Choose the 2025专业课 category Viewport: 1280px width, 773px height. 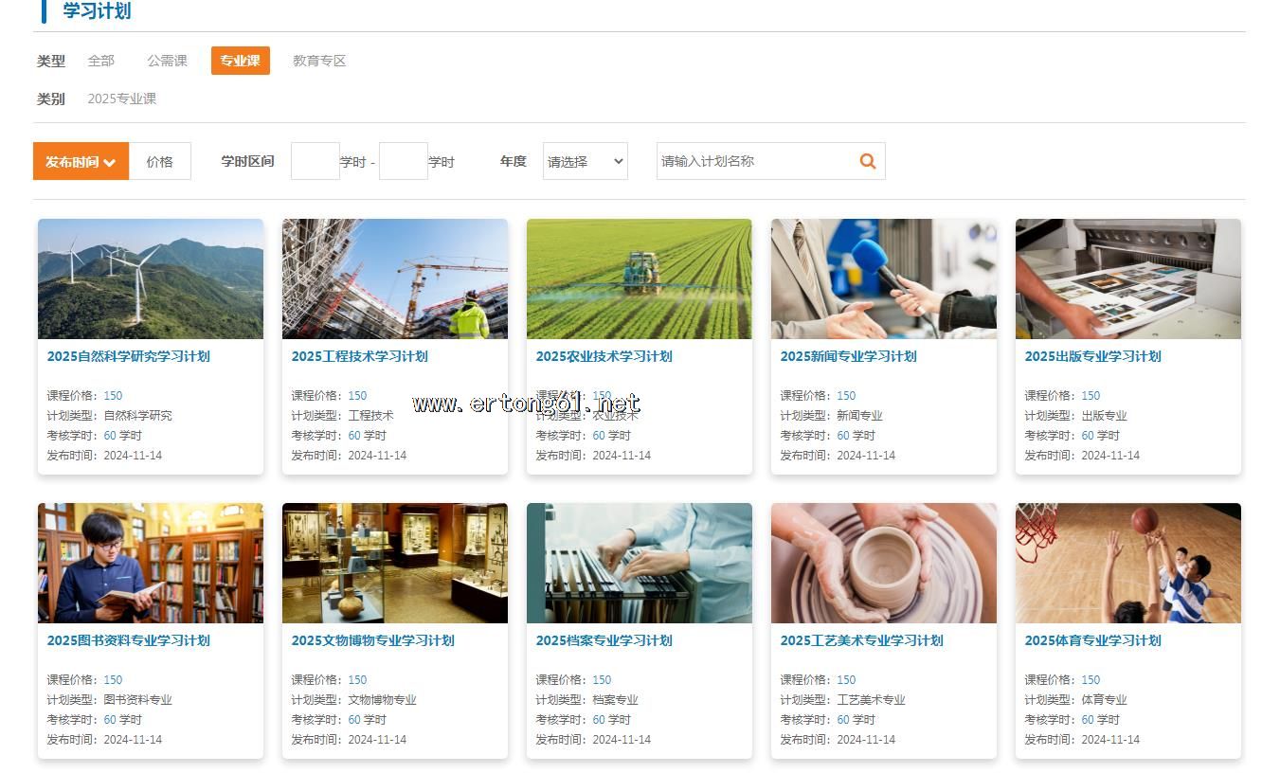pyautogui.click(x=121, y=99)
